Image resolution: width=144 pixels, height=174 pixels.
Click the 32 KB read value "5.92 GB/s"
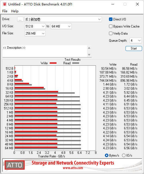click(131, 92)
